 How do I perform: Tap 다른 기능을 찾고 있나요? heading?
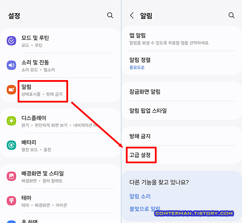(159, 182)
